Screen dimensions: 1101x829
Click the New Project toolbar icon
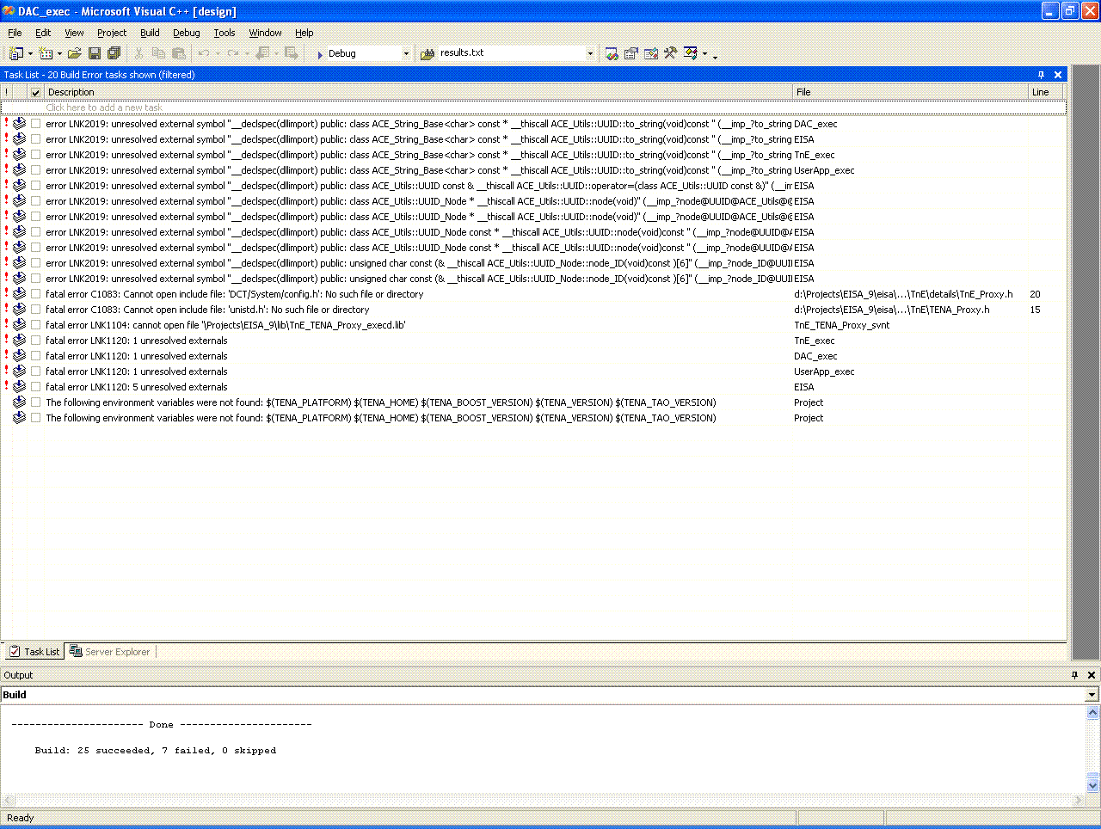[15, 53]
